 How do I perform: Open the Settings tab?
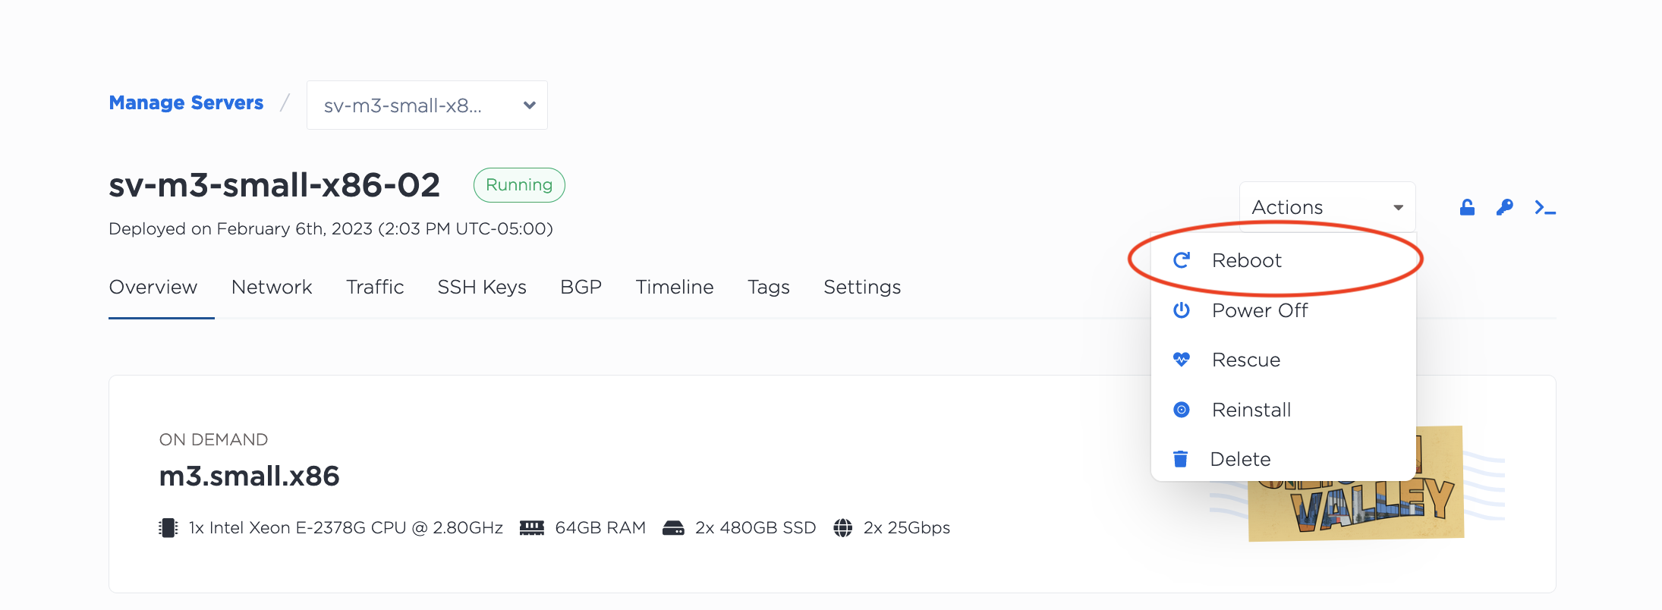click(862, 287)
